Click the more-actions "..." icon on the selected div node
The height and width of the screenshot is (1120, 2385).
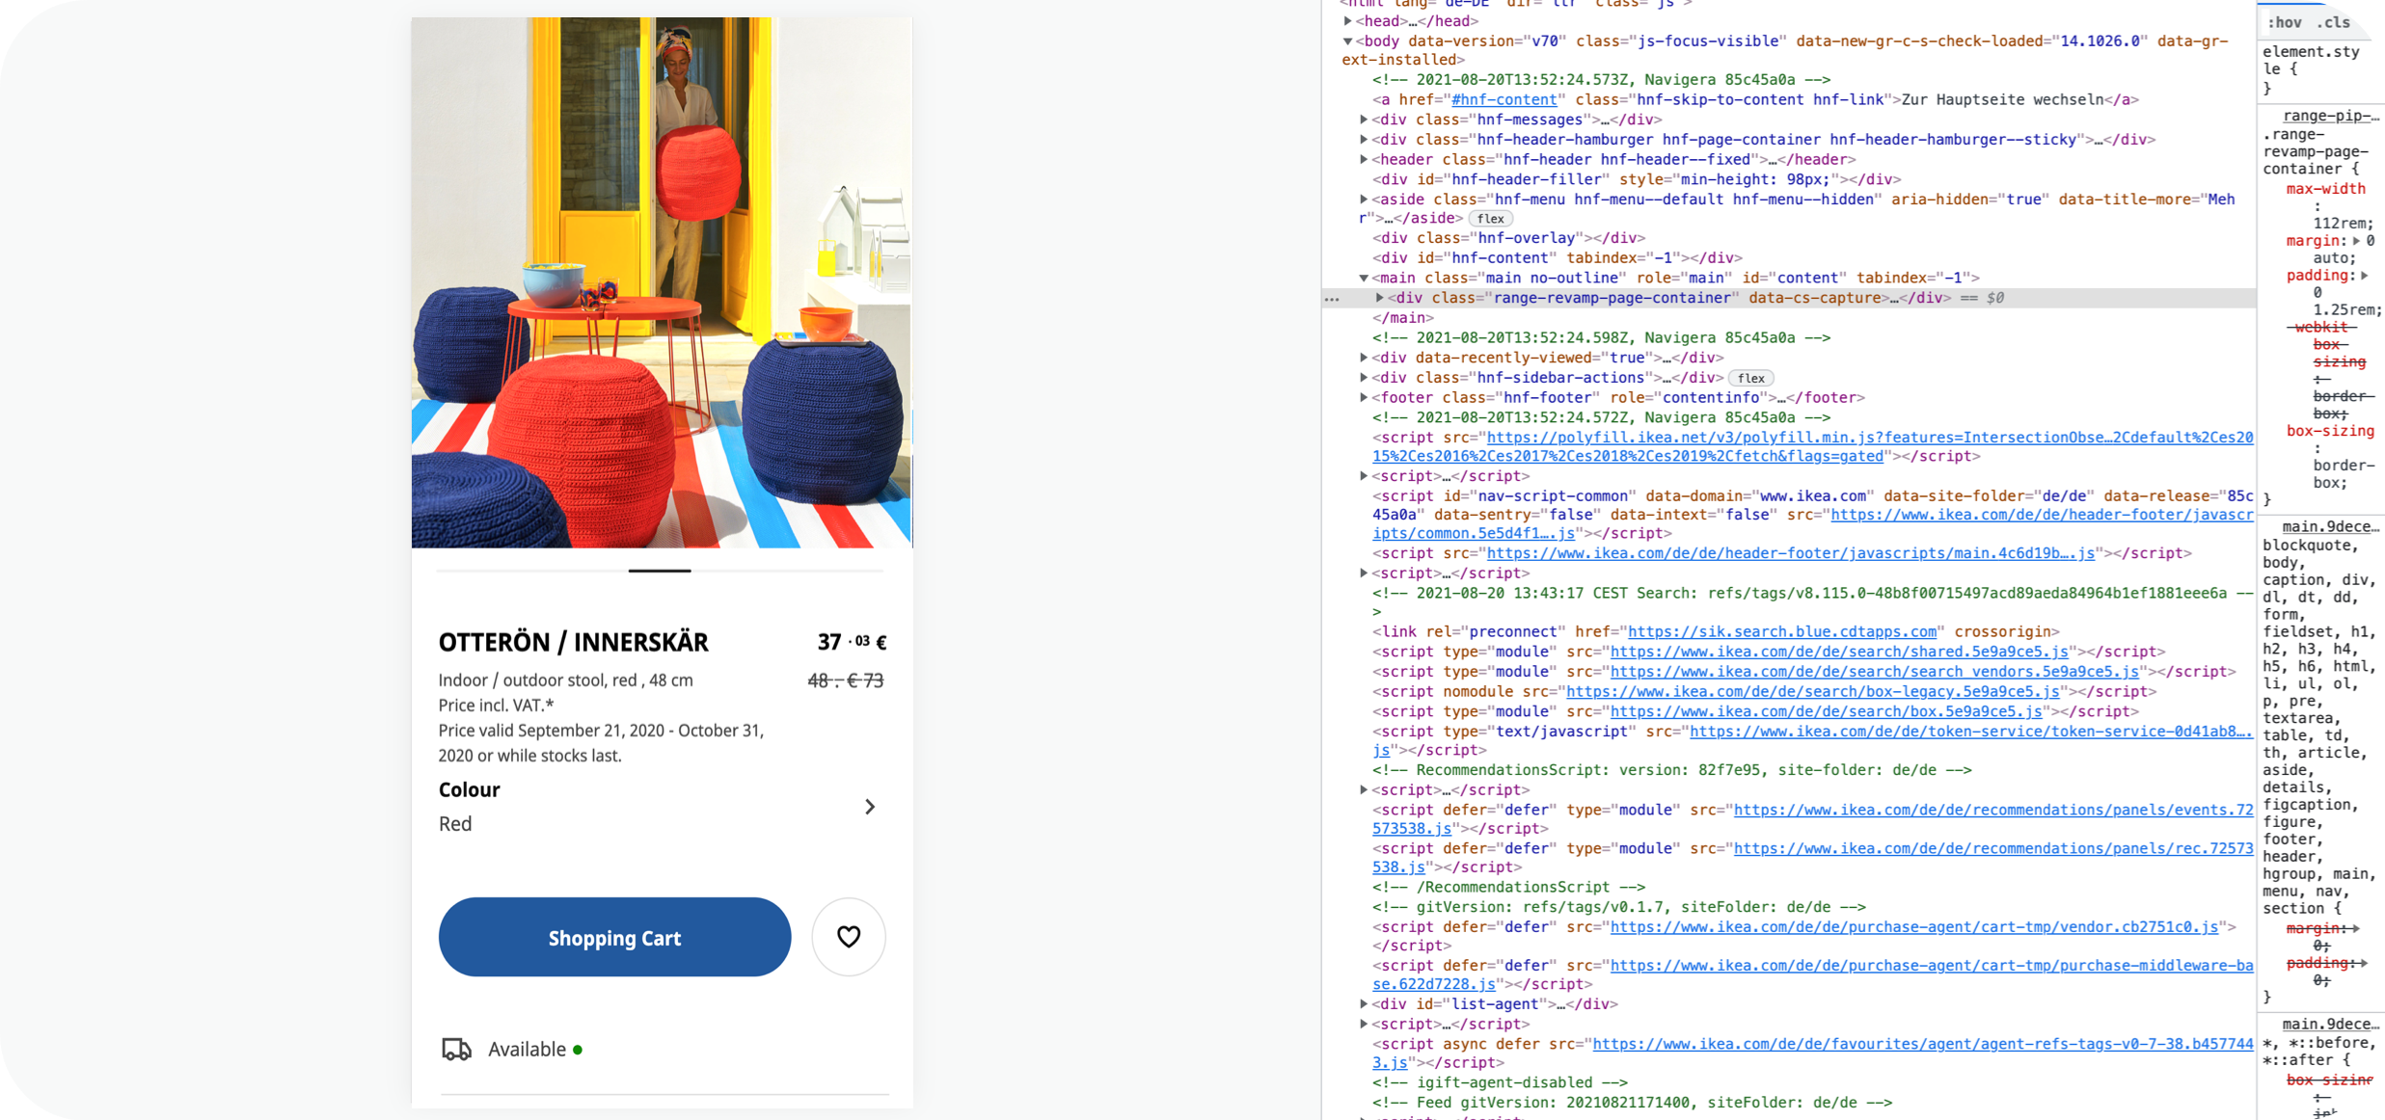pyautogui.click(x=1334, y=298)
